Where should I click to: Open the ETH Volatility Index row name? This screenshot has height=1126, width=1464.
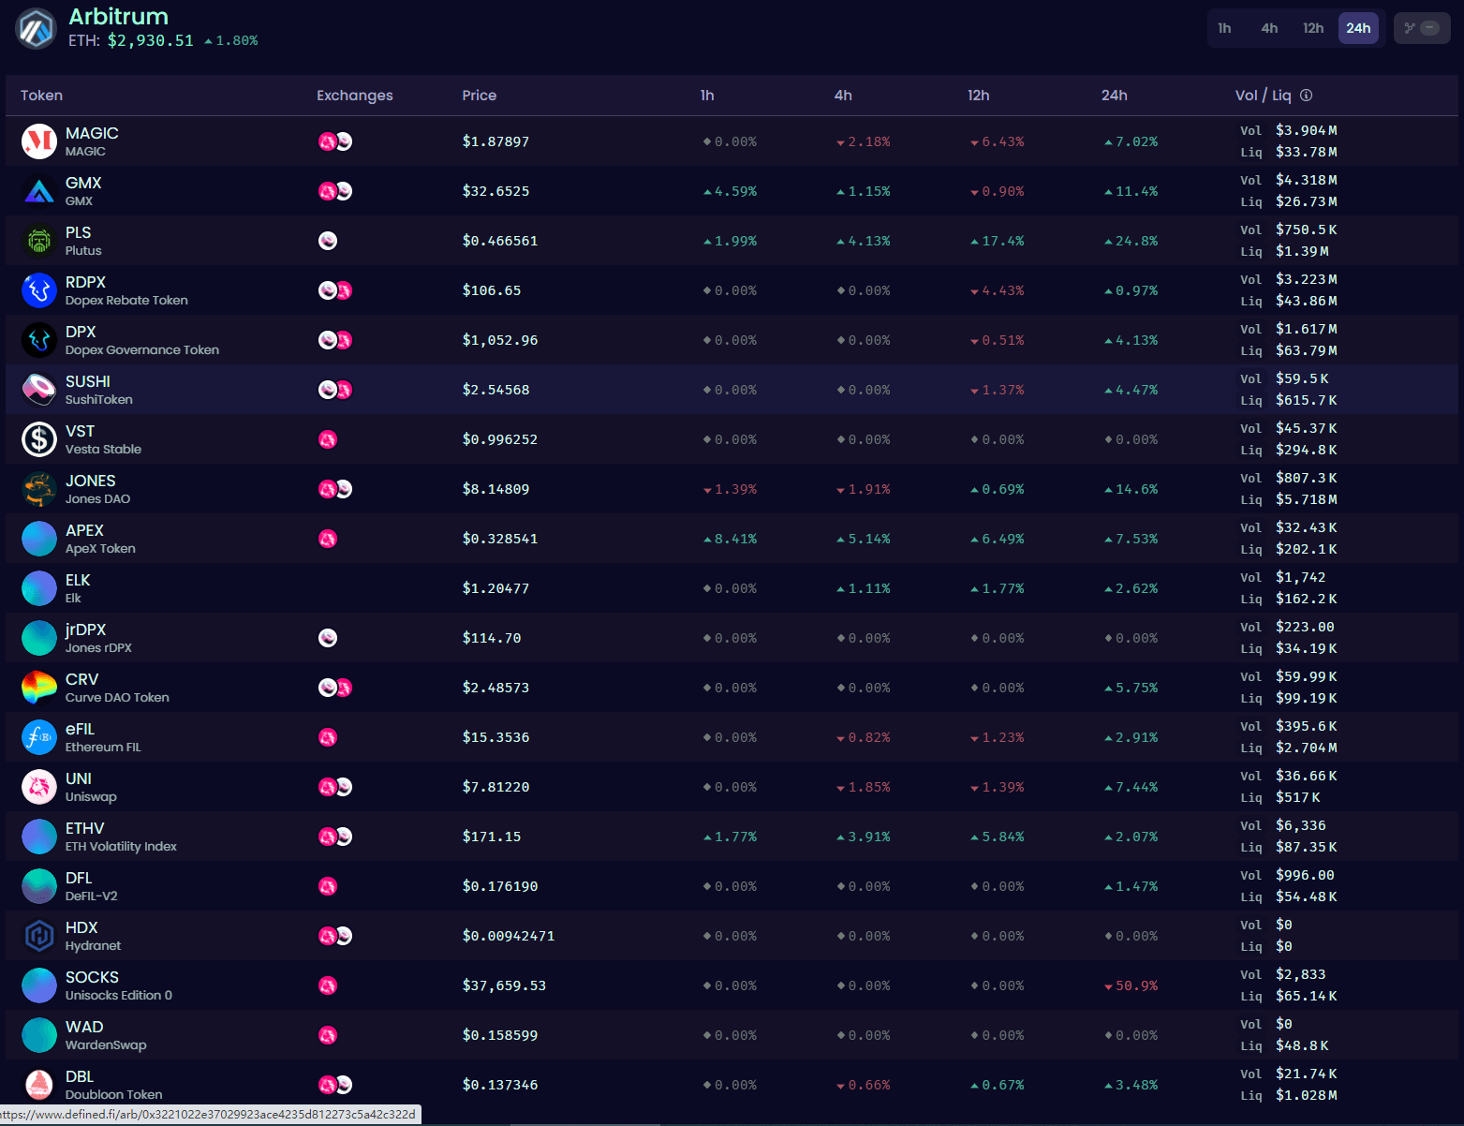pos(121,846)
